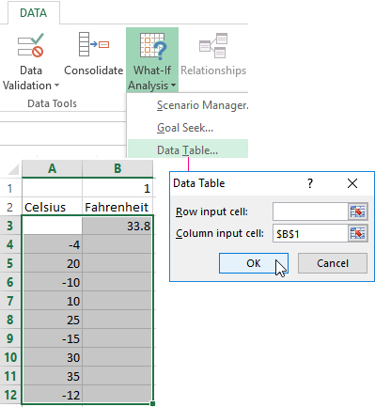Collapse dialog via Row input range picker

tap(358, 211)
